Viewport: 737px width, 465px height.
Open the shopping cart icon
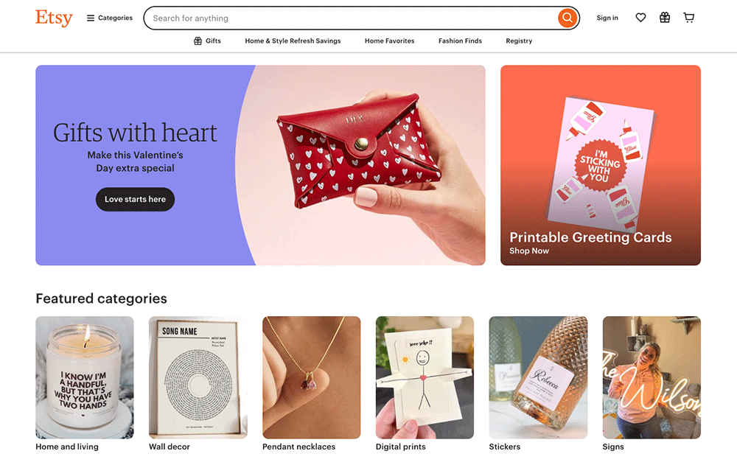point(688,18)
